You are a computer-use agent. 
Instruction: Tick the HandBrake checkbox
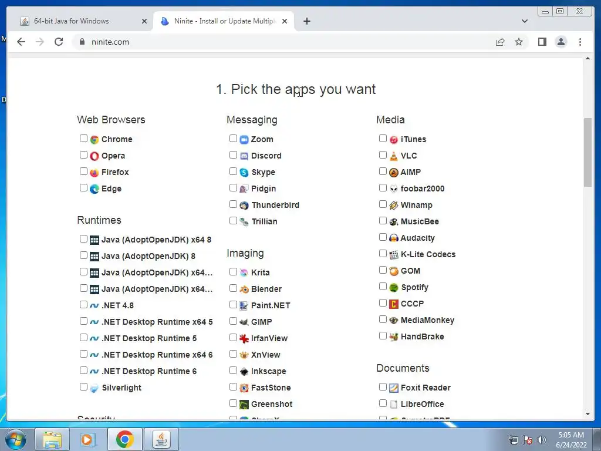(x=383, y=336)
